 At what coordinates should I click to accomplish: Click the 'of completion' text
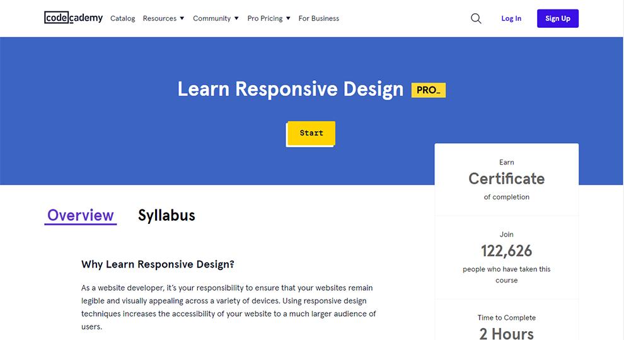point(506,197)
